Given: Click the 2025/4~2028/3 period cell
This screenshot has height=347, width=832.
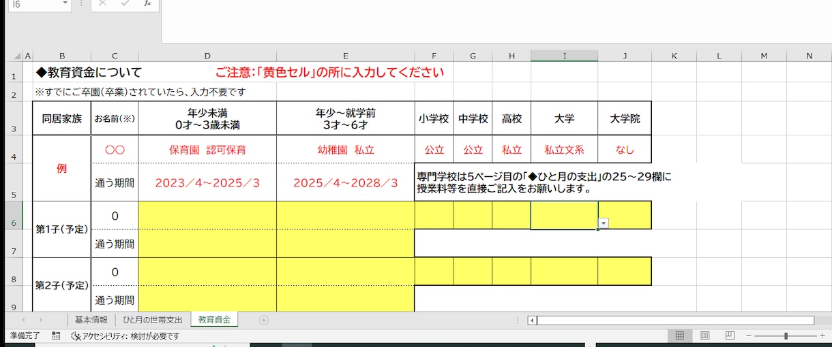Looking at the screenshot, I should (x=345, y=182).
